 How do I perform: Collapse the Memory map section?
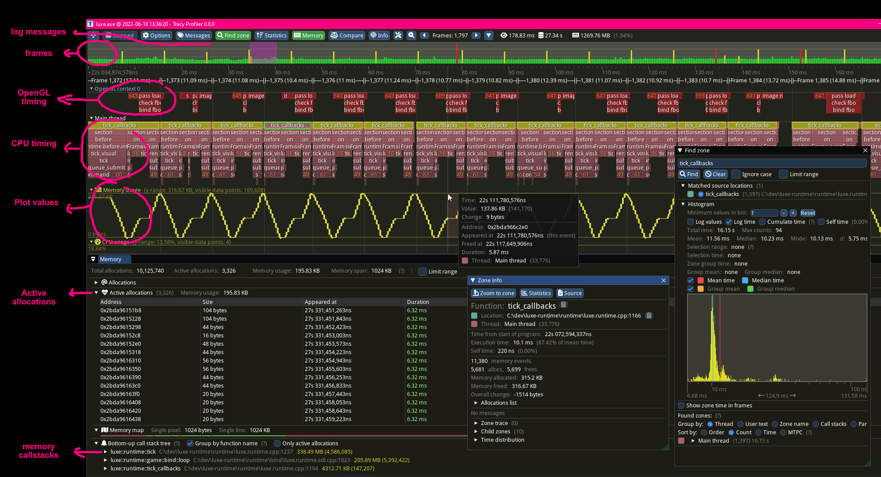pos(96,430)
